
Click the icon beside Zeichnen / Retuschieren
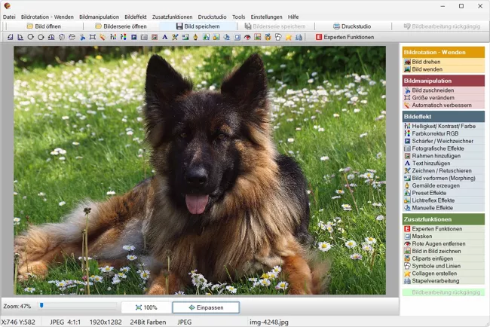(x=407, y=170)
